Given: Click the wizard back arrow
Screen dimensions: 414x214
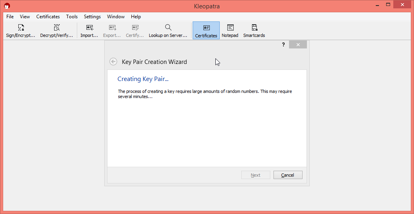Looking at the screenshot, I should [x=113, y=62].
